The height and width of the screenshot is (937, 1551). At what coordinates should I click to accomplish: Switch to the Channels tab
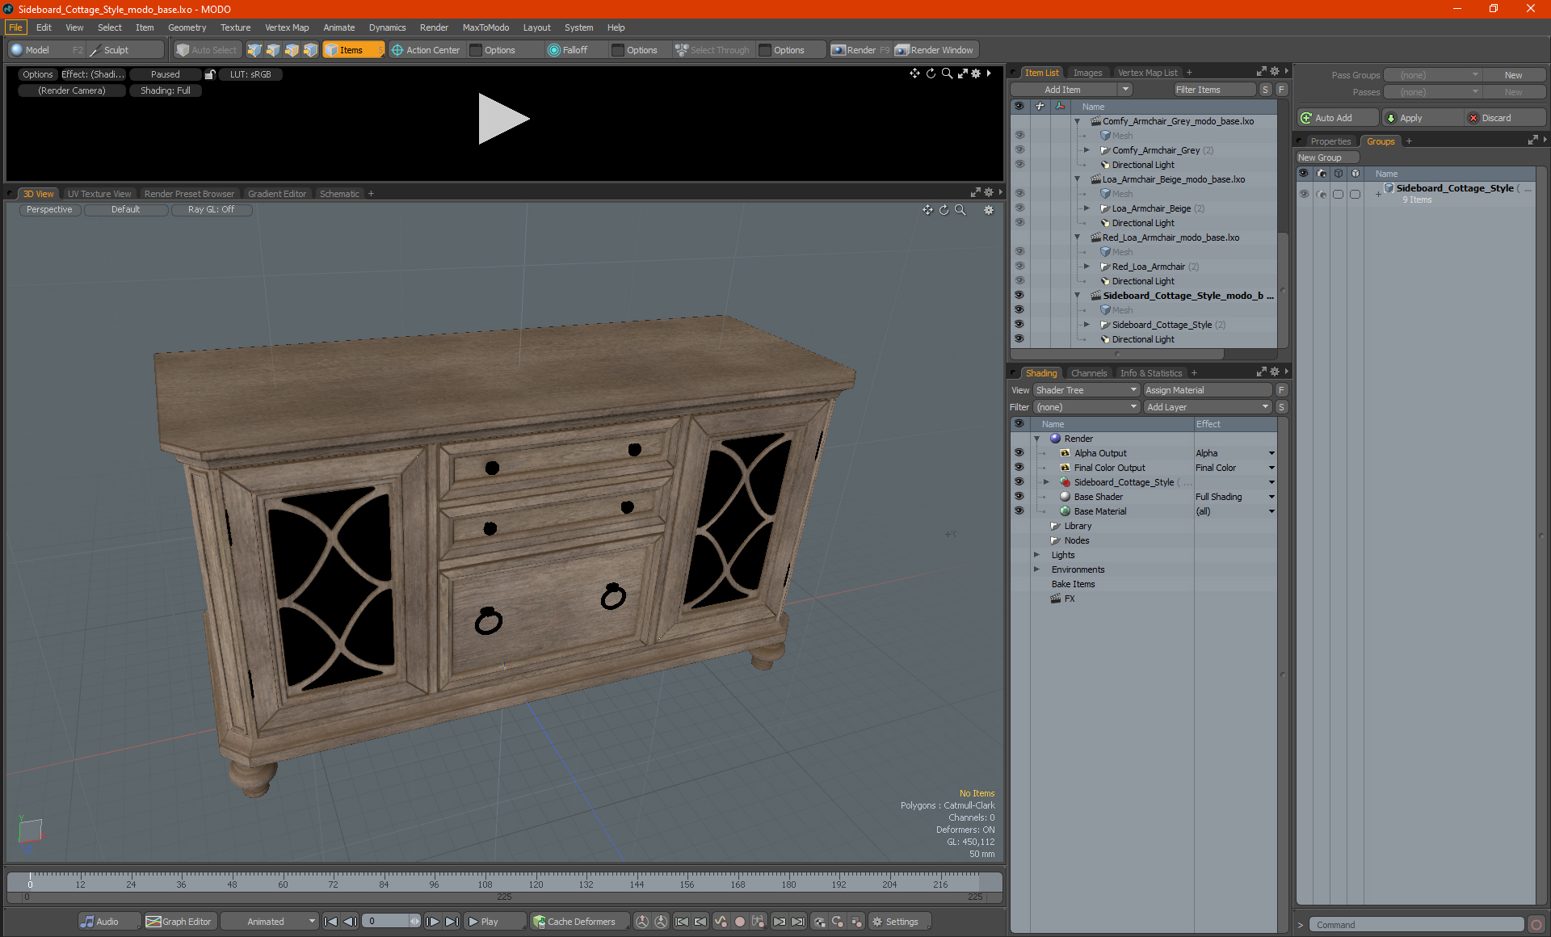(1088, 373)
